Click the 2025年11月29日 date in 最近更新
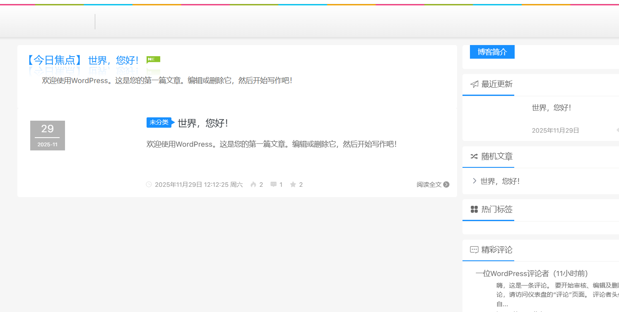619x312 pixels. point(555,130)
